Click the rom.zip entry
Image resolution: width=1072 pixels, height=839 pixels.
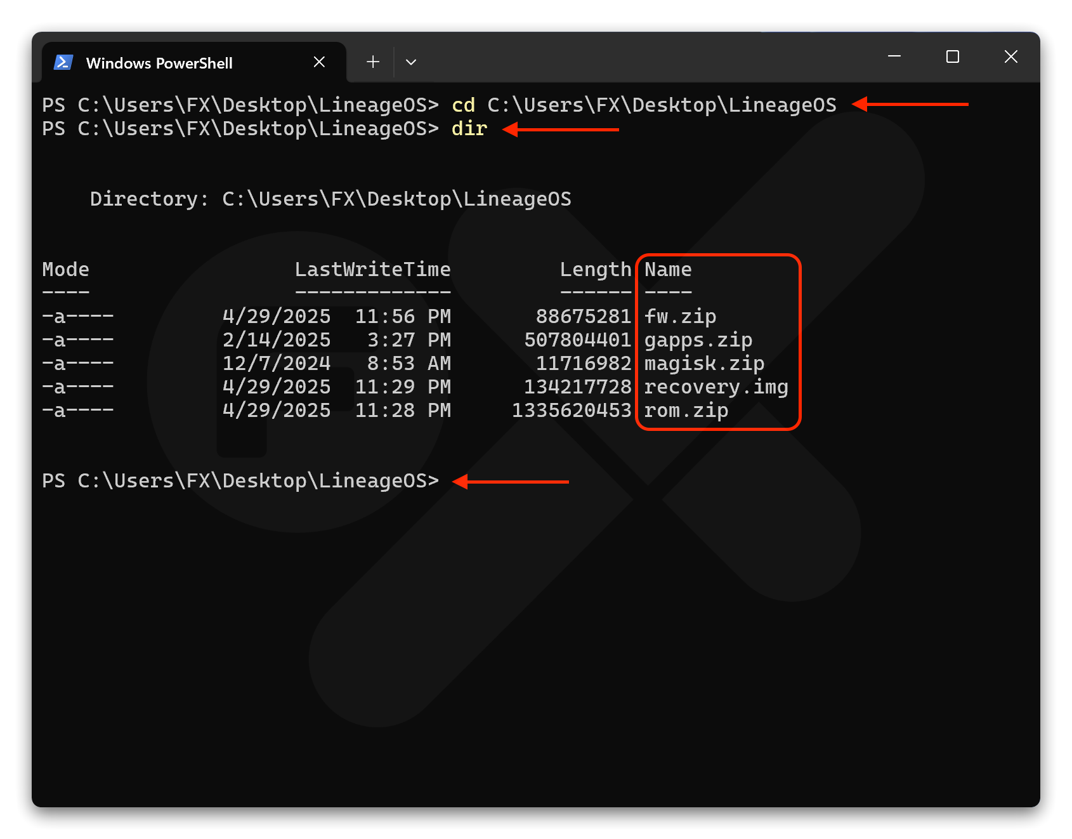point(686,411)
